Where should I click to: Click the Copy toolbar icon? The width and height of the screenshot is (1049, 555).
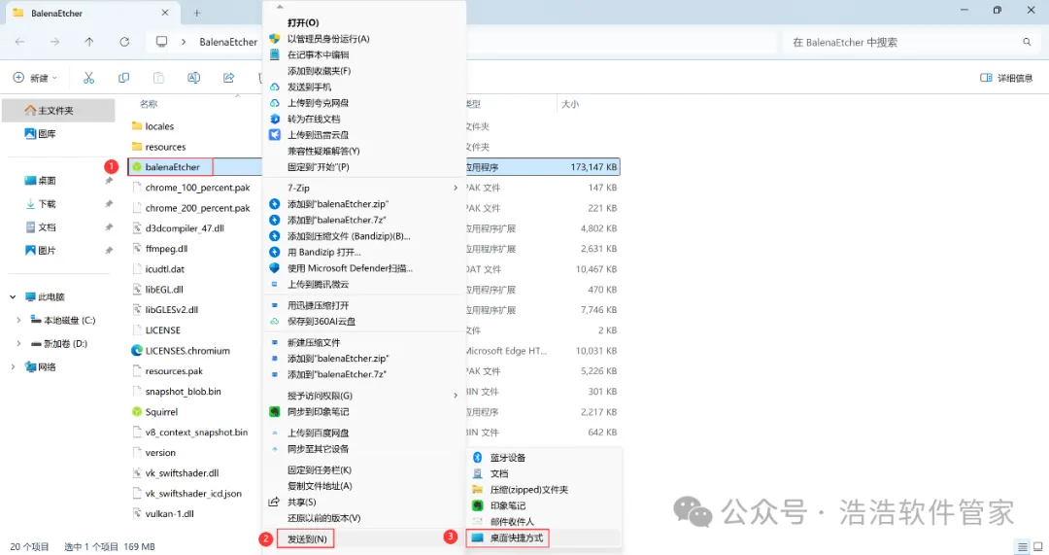(123, 78)
